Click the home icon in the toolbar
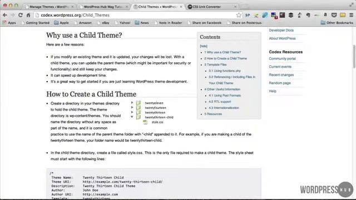The height and width of the screenshot is (200, 356). coord(28,15)
